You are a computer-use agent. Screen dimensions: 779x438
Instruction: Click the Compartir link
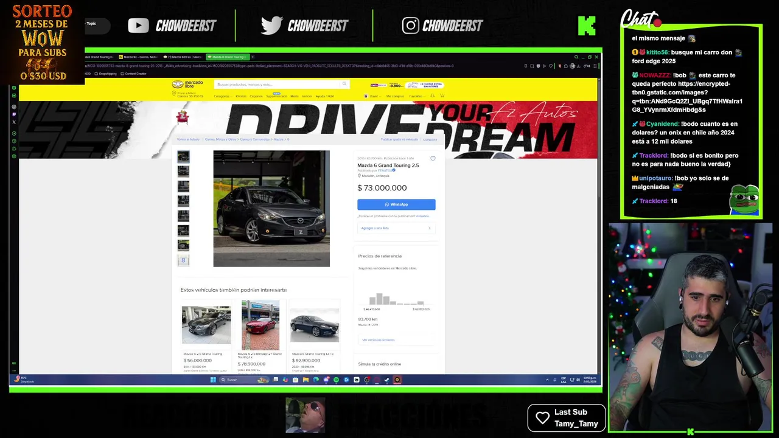pos(430,139)
